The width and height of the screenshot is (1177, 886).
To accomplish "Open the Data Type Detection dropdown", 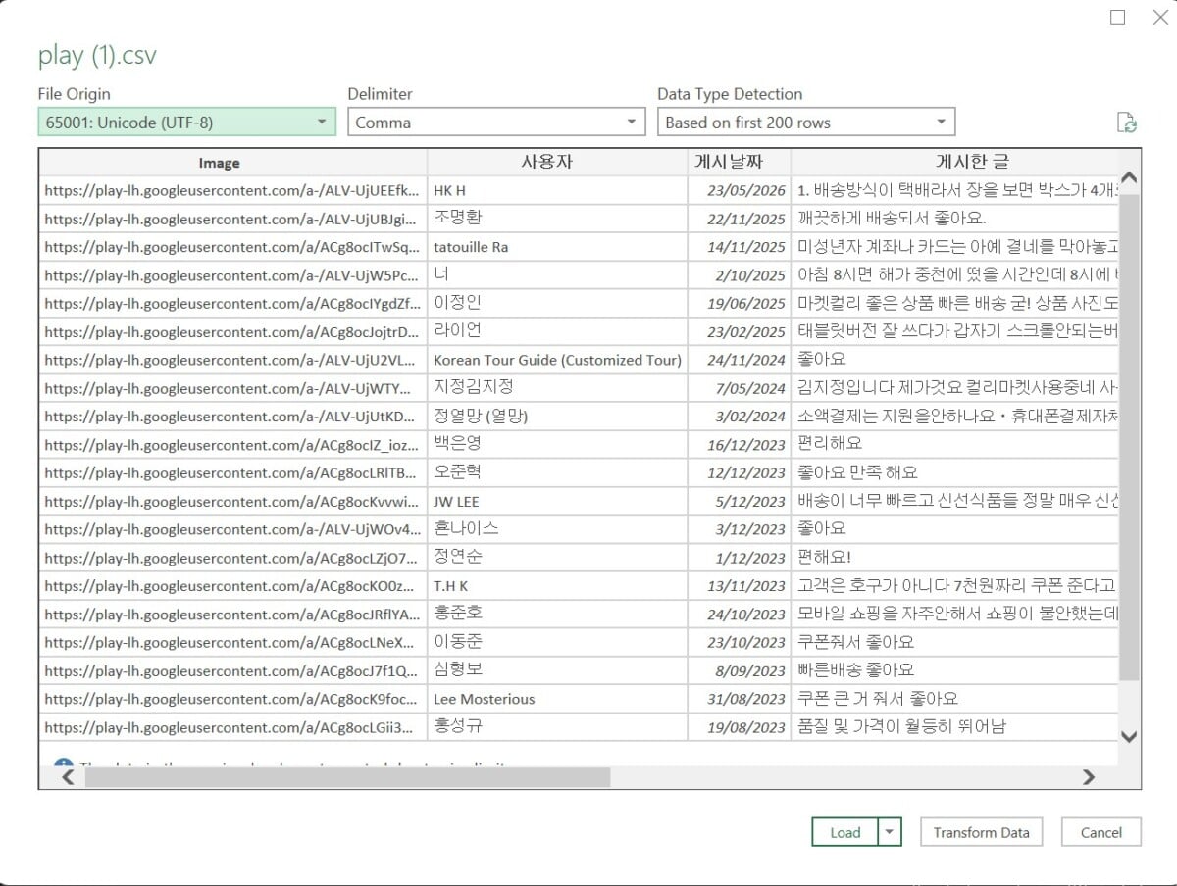I will click(806, 123).
